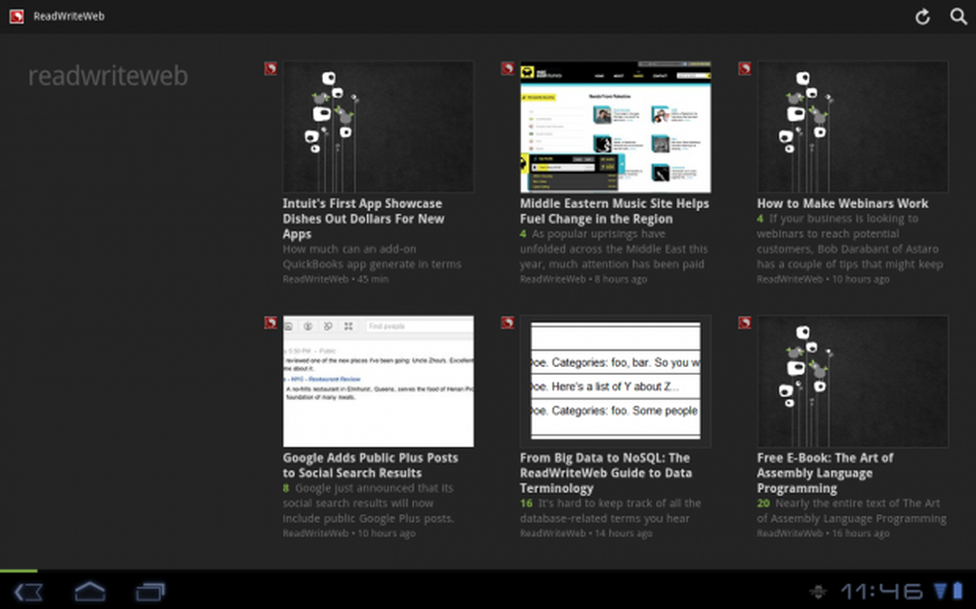Tap the summary "Google just announced that its social search"
Viewport: 976px width, 609px height.
(369, 504)
